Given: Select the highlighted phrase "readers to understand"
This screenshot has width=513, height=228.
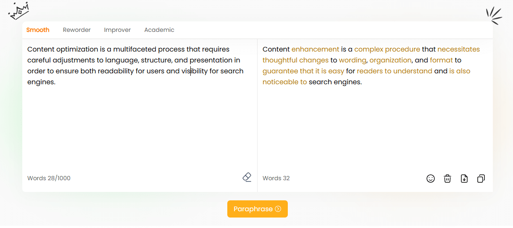Looking at the screenshot, I should [394, 71].
